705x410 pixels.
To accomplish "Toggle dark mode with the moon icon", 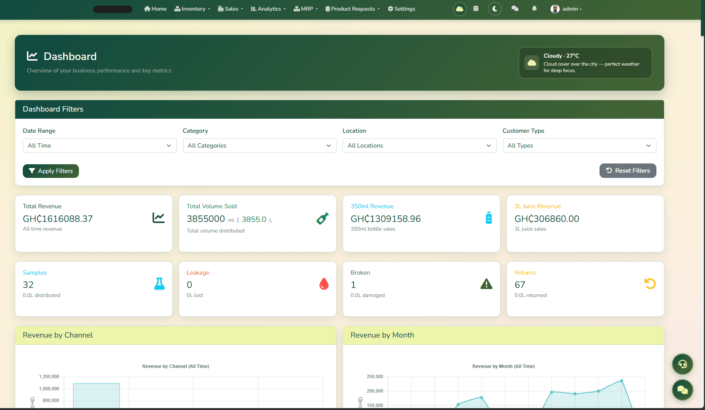I will (495, 9).
